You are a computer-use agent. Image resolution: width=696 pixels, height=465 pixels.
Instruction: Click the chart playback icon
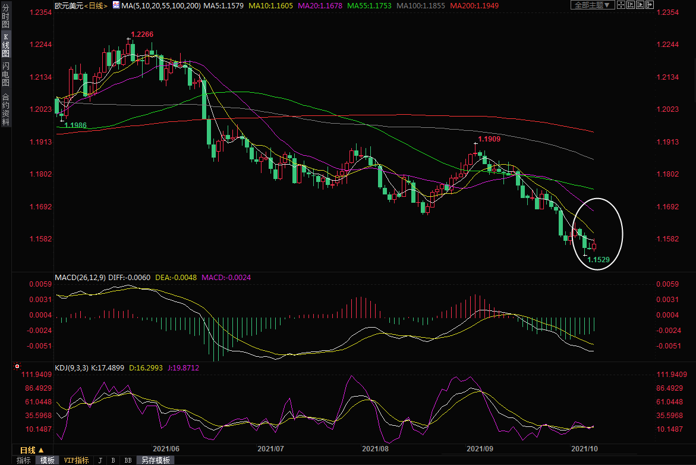pyautogui.click(x=640, y=5)
